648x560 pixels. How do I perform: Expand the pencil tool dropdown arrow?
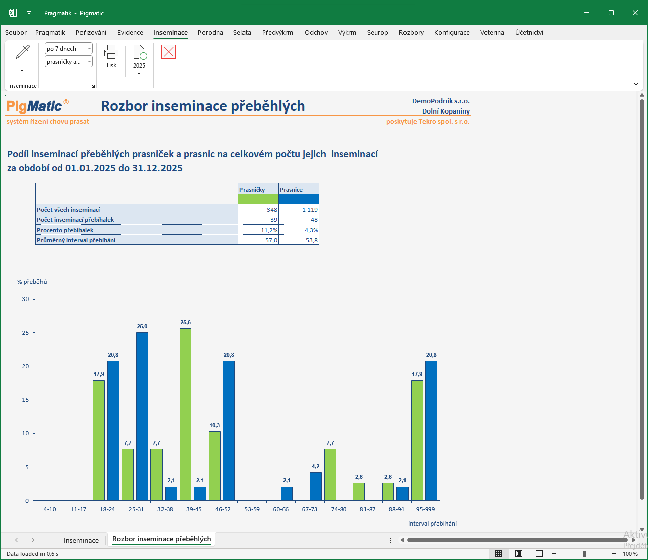[x=22, y=71]
